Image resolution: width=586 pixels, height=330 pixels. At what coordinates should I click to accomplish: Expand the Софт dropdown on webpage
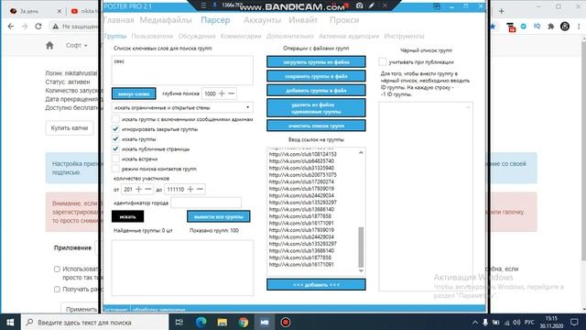click(76, 45)
